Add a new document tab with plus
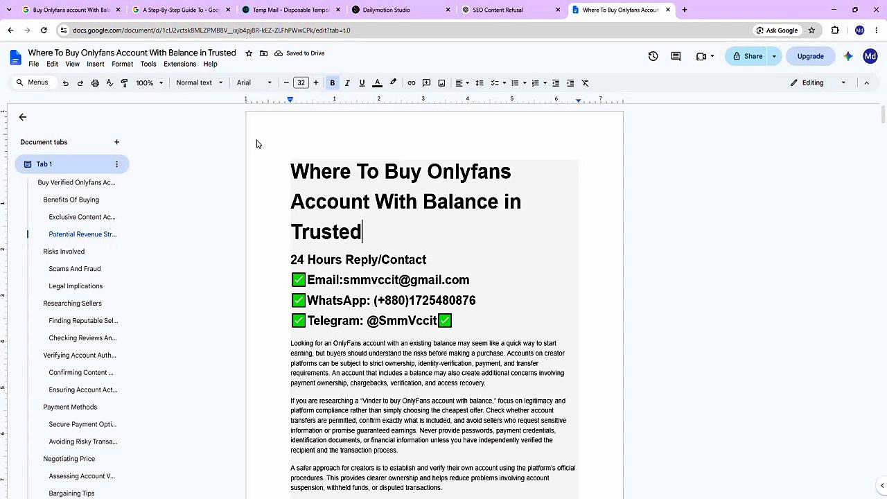887x499 pixels. 116,142
